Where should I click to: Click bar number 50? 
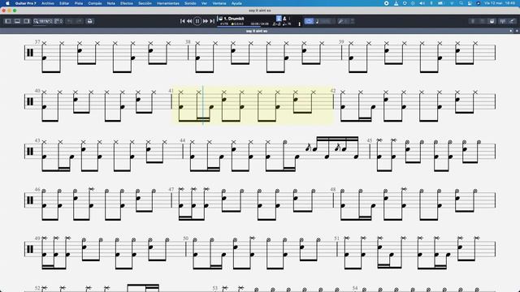(186, 238)
